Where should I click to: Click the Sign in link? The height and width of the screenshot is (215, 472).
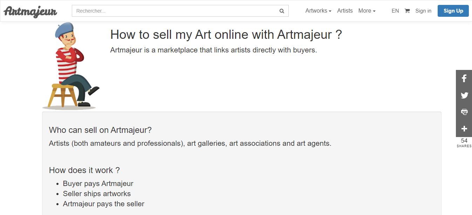coord(423,11)
